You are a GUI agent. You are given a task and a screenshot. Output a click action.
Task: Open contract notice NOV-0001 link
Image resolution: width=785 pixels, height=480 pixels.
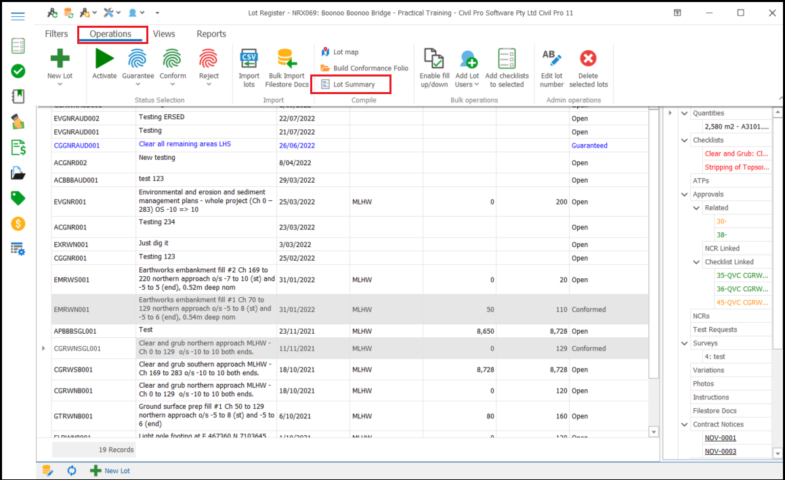[720, 438]
